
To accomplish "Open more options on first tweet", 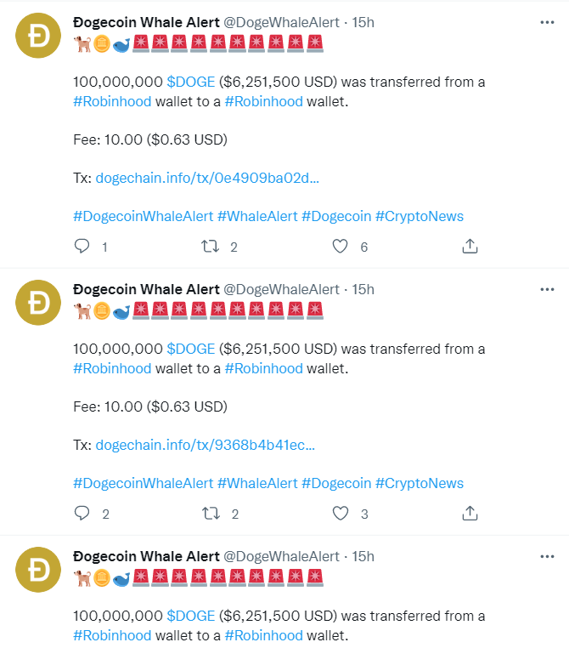I will 547,23.
